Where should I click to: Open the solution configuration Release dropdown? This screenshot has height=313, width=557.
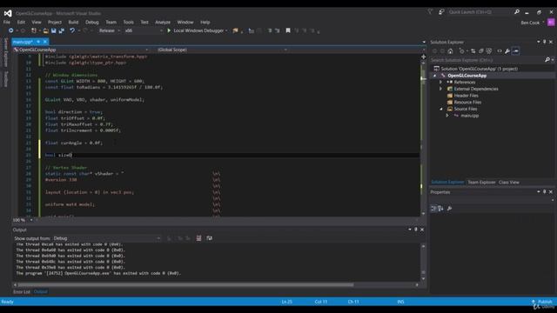[x=109, y=31]
